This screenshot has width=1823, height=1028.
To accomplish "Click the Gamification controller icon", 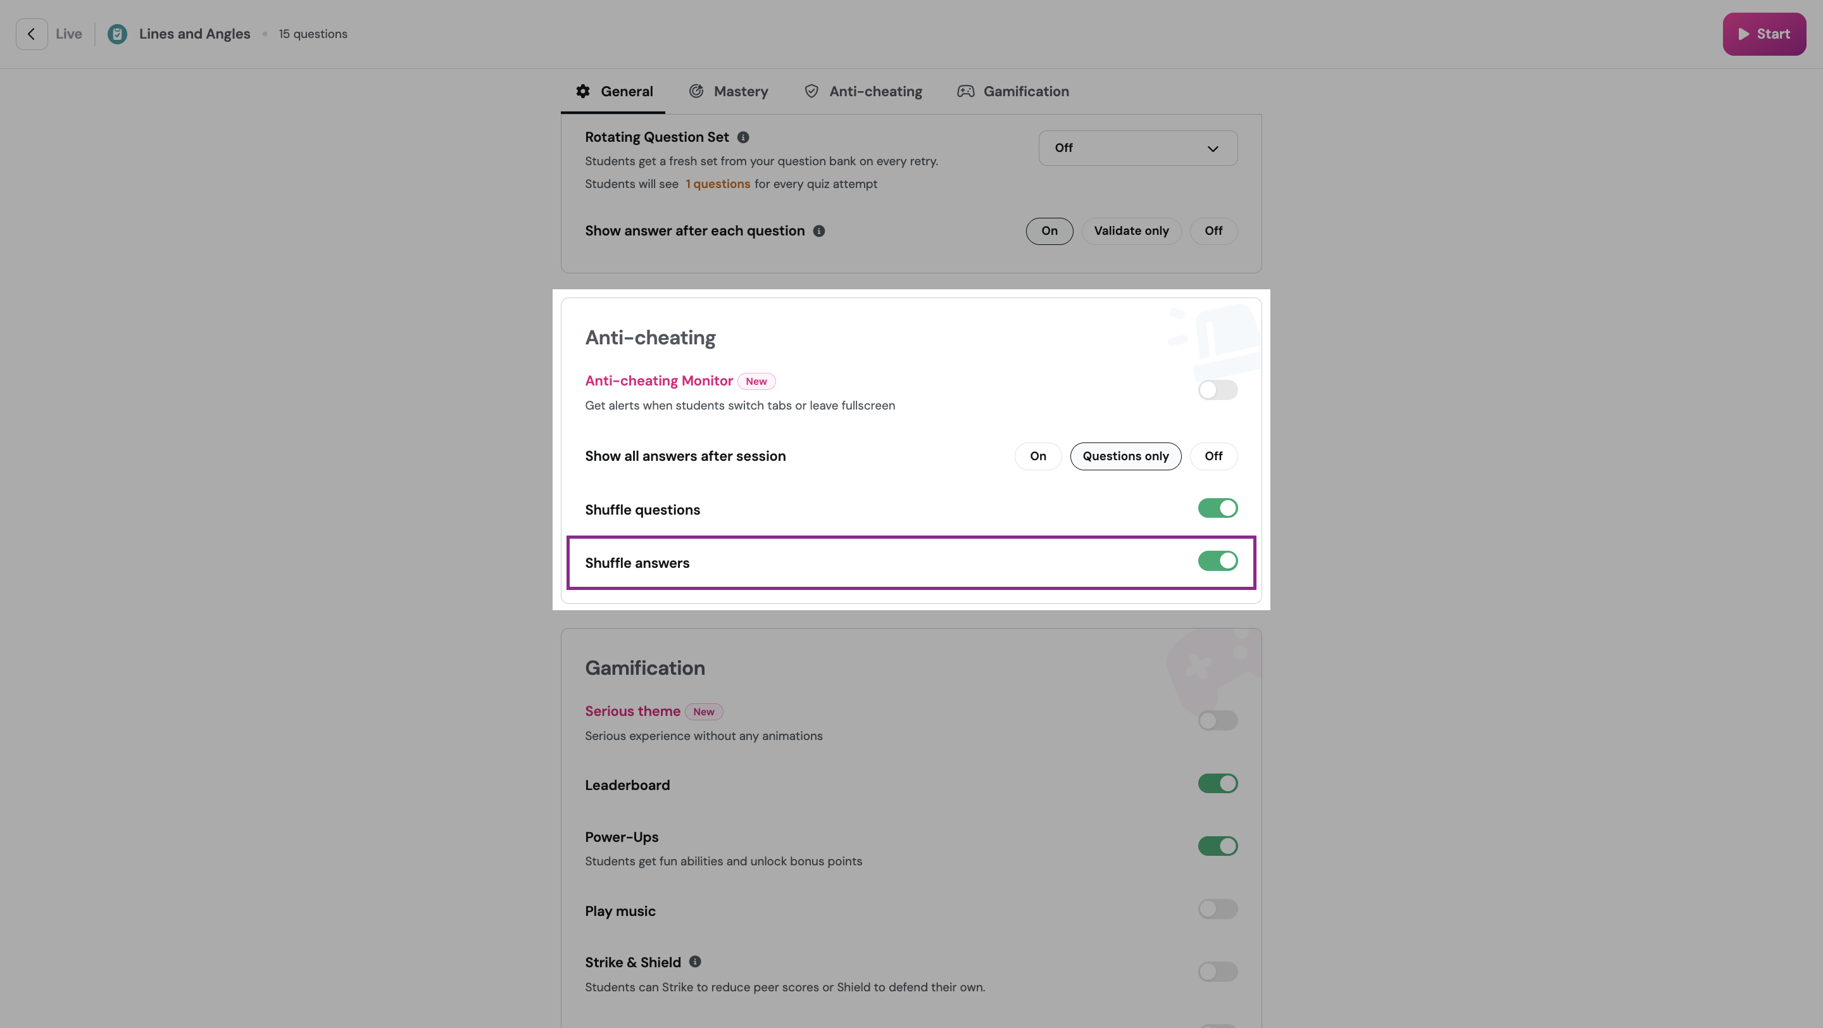I will [966, 91].
